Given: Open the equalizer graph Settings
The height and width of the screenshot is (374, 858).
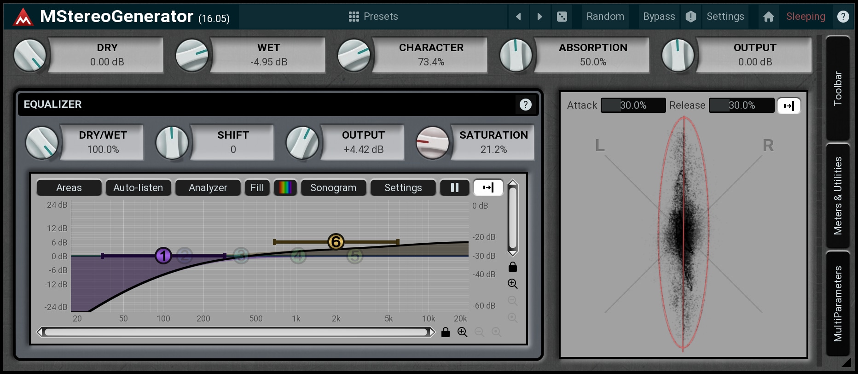Looking at the screenshot, I should pos(403,188).
